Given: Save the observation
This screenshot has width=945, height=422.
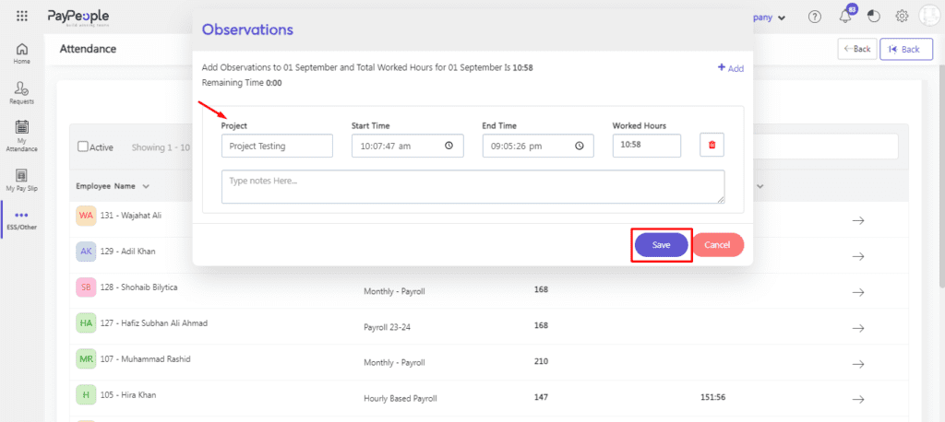Looking at the screenshot, I should (661, 245).
